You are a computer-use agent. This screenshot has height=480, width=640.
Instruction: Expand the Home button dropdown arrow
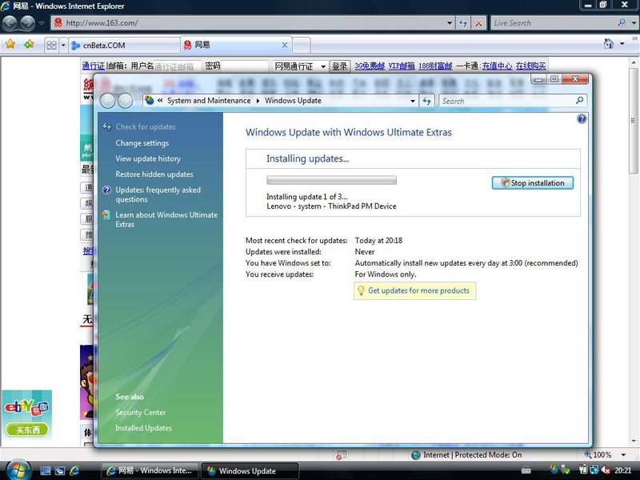coord(622,44)
